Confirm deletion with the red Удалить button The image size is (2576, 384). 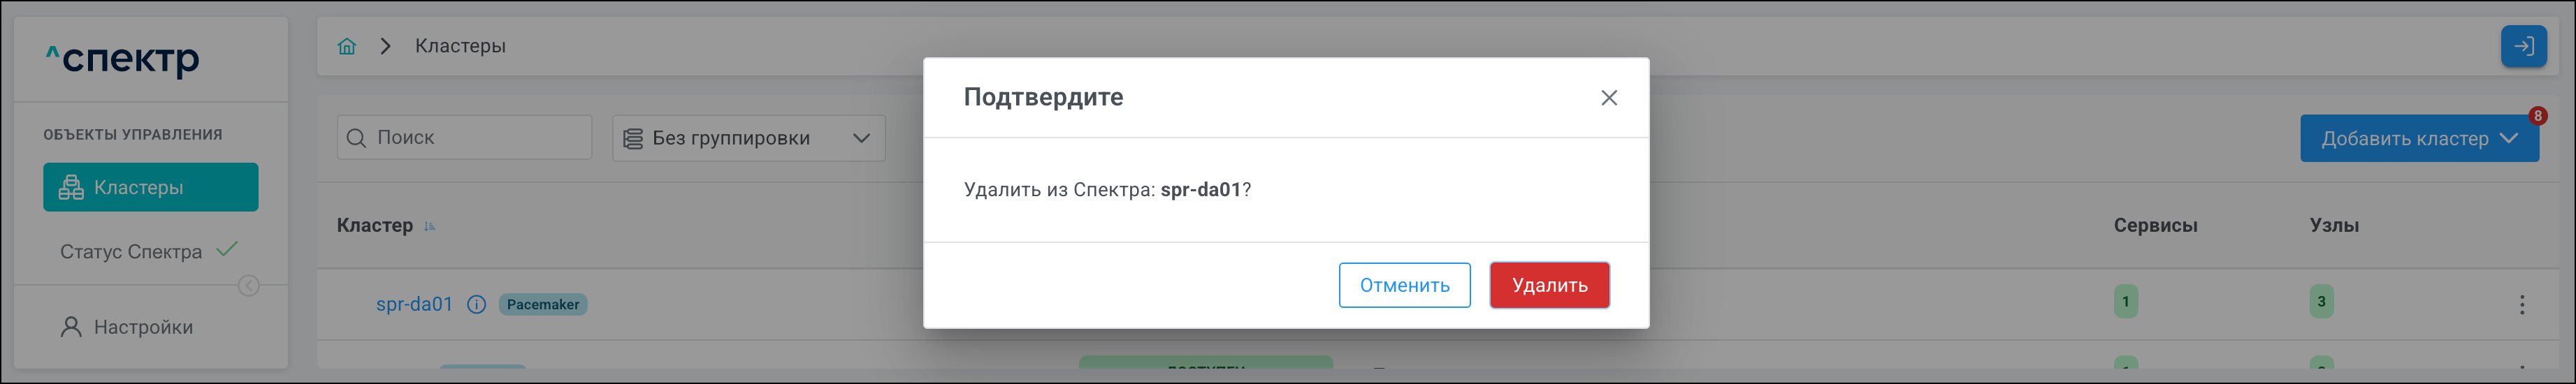point(1548,285)
